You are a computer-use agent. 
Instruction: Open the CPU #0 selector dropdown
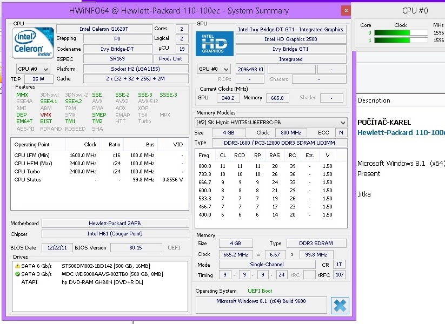click(33, 69)
